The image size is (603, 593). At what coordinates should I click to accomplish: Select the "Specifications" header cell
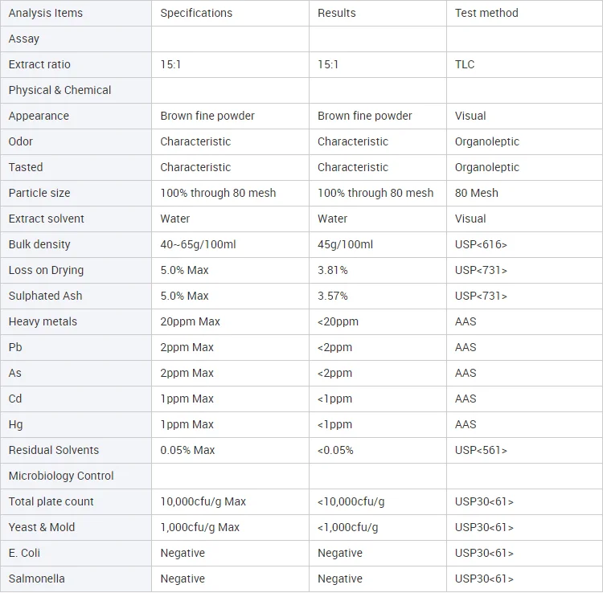[196, 13]
